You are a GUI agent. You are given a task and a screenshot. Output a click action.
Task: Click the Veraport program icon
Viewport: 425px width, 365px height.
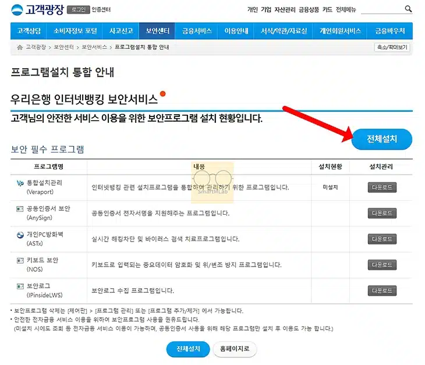(20, 183)
